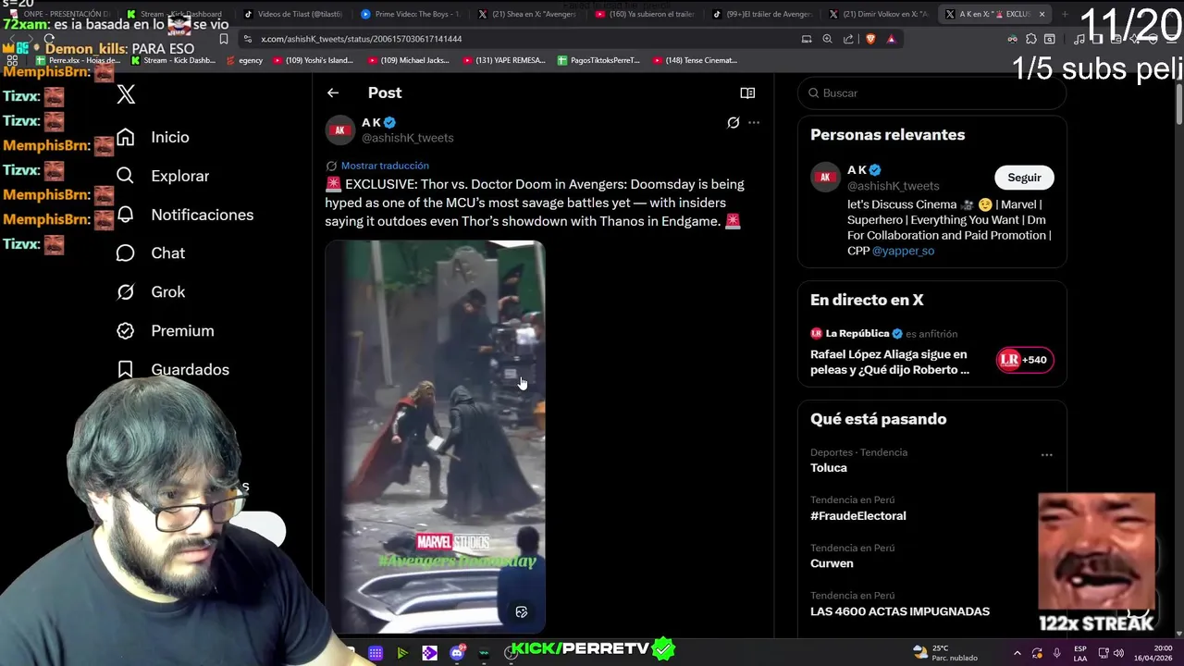Screen dimensions: 1184x666
Task: Click Mostrar traducción link
Action: [385, 166]
